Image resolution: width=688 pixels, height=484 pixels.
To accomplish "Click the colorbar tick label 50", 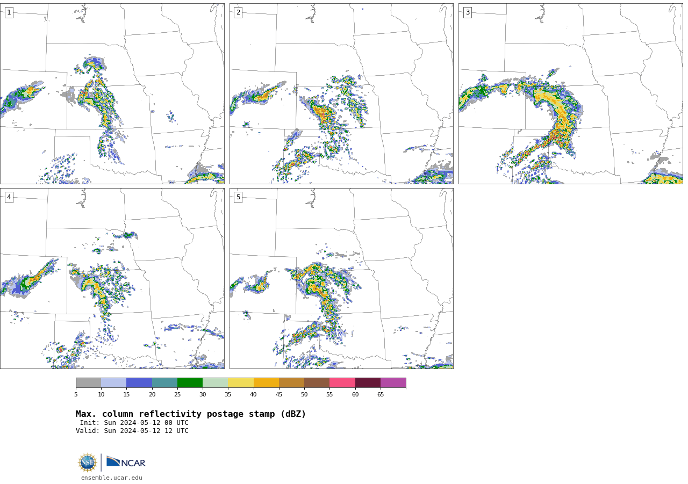I will click(304, 394).
